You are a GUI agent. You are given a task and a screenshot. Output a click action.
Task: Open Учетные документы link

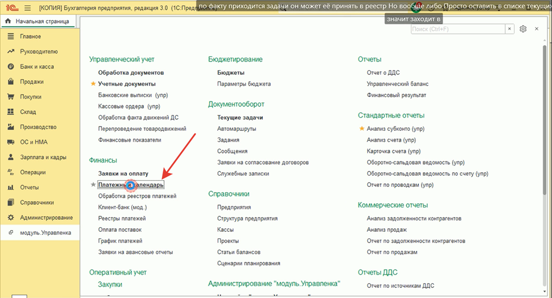coord(127,84)
